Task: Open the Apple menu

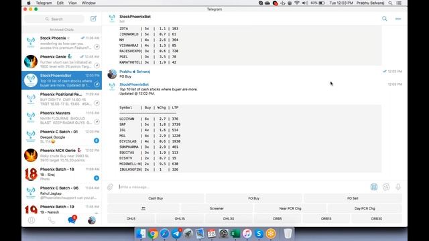Action: tap(29, 3)
